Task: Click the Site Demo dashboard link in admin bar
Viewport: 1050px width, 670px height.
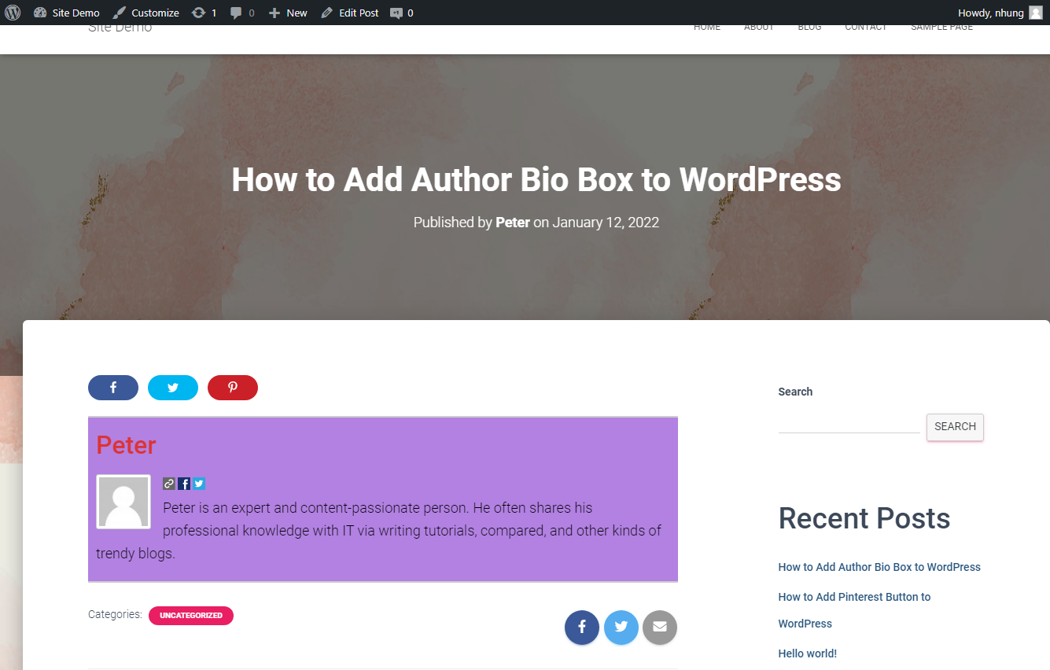Action: coord(67,13)
